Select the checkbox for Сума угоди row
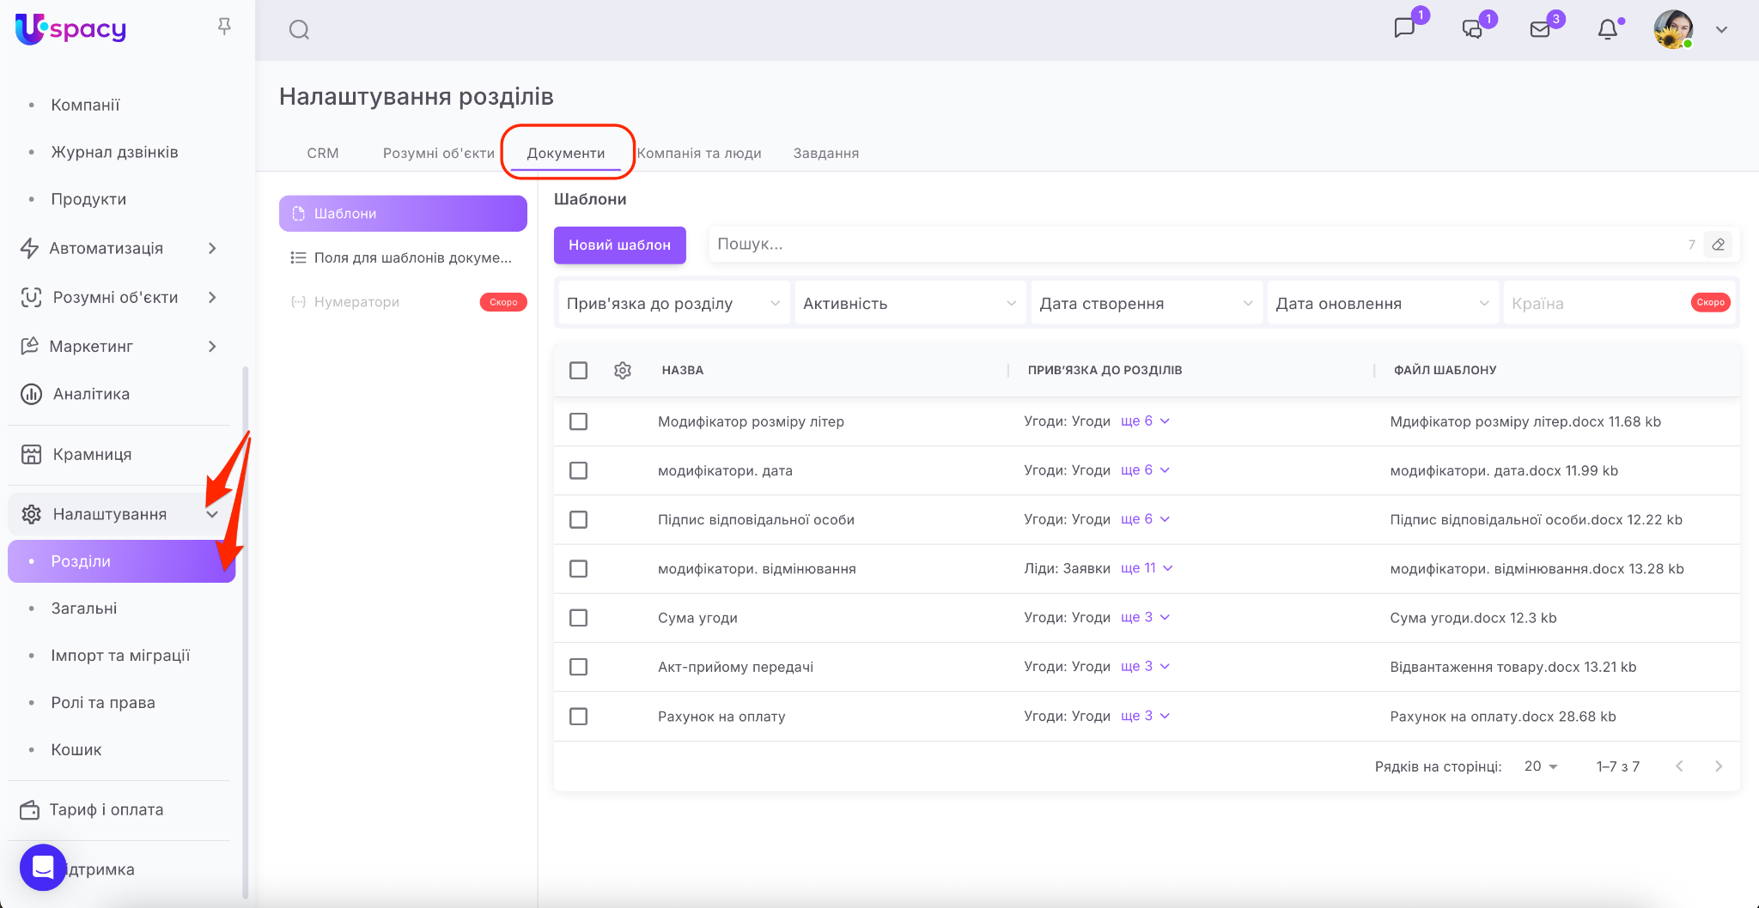 pos(579,618)
